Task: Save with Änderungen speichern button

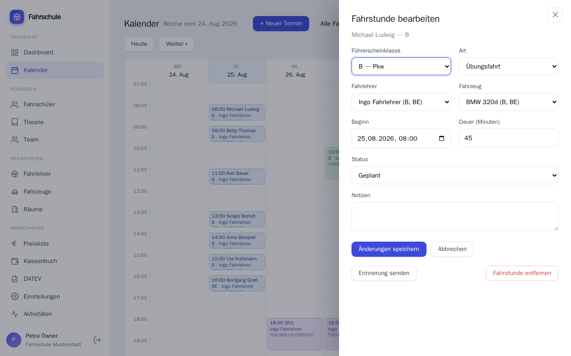Action: (389, 249)
